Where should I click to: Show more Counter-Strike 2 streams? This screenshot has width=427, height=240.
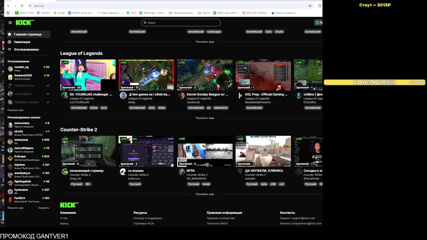[205, 194]
